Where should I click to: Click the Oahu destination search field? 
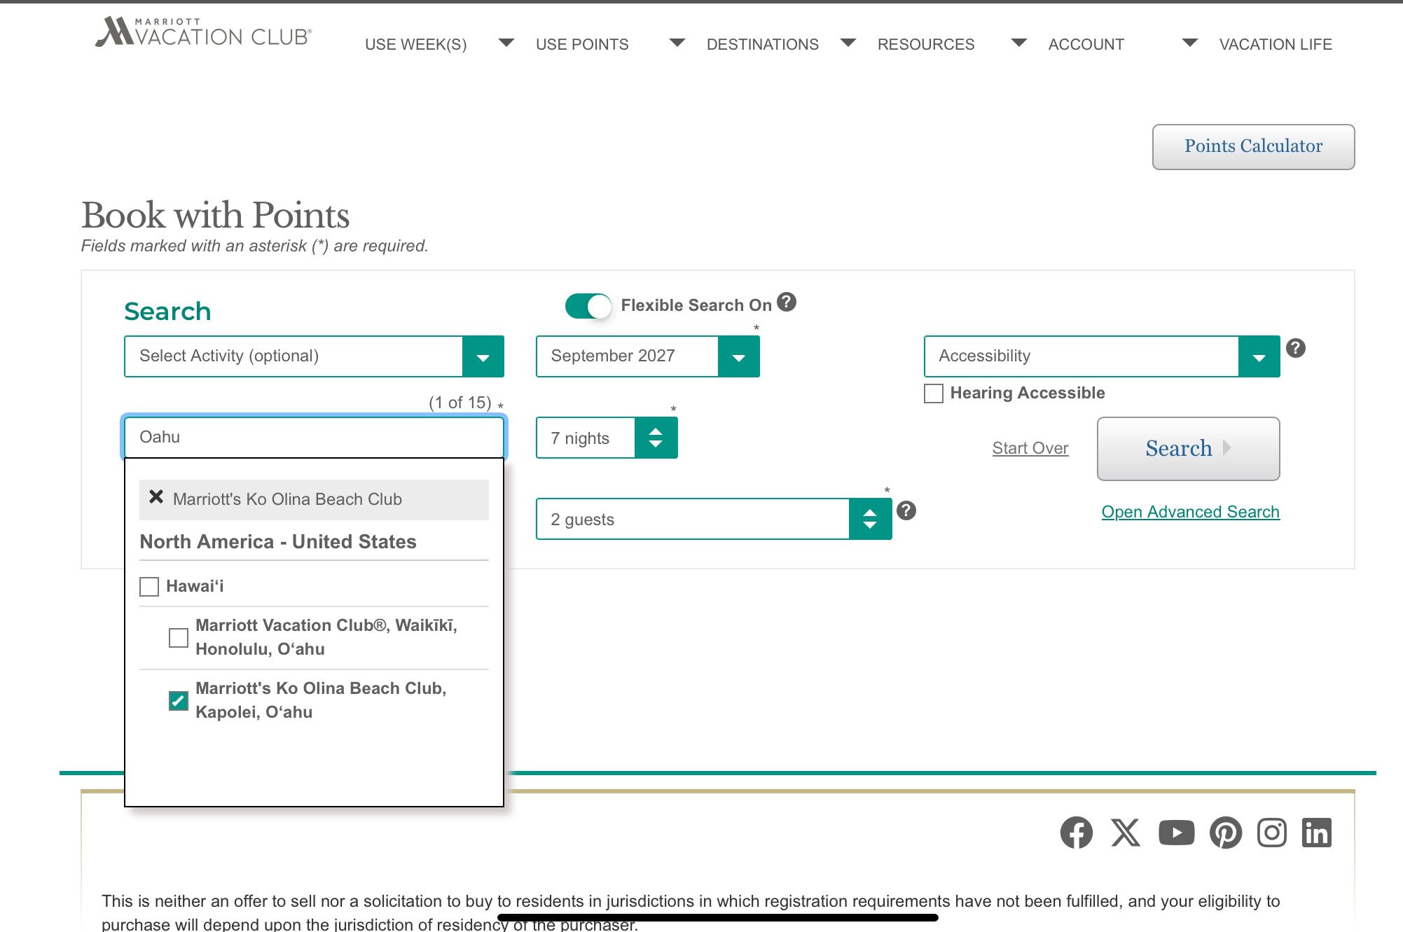pyautogui.click(x=314, y=437)
